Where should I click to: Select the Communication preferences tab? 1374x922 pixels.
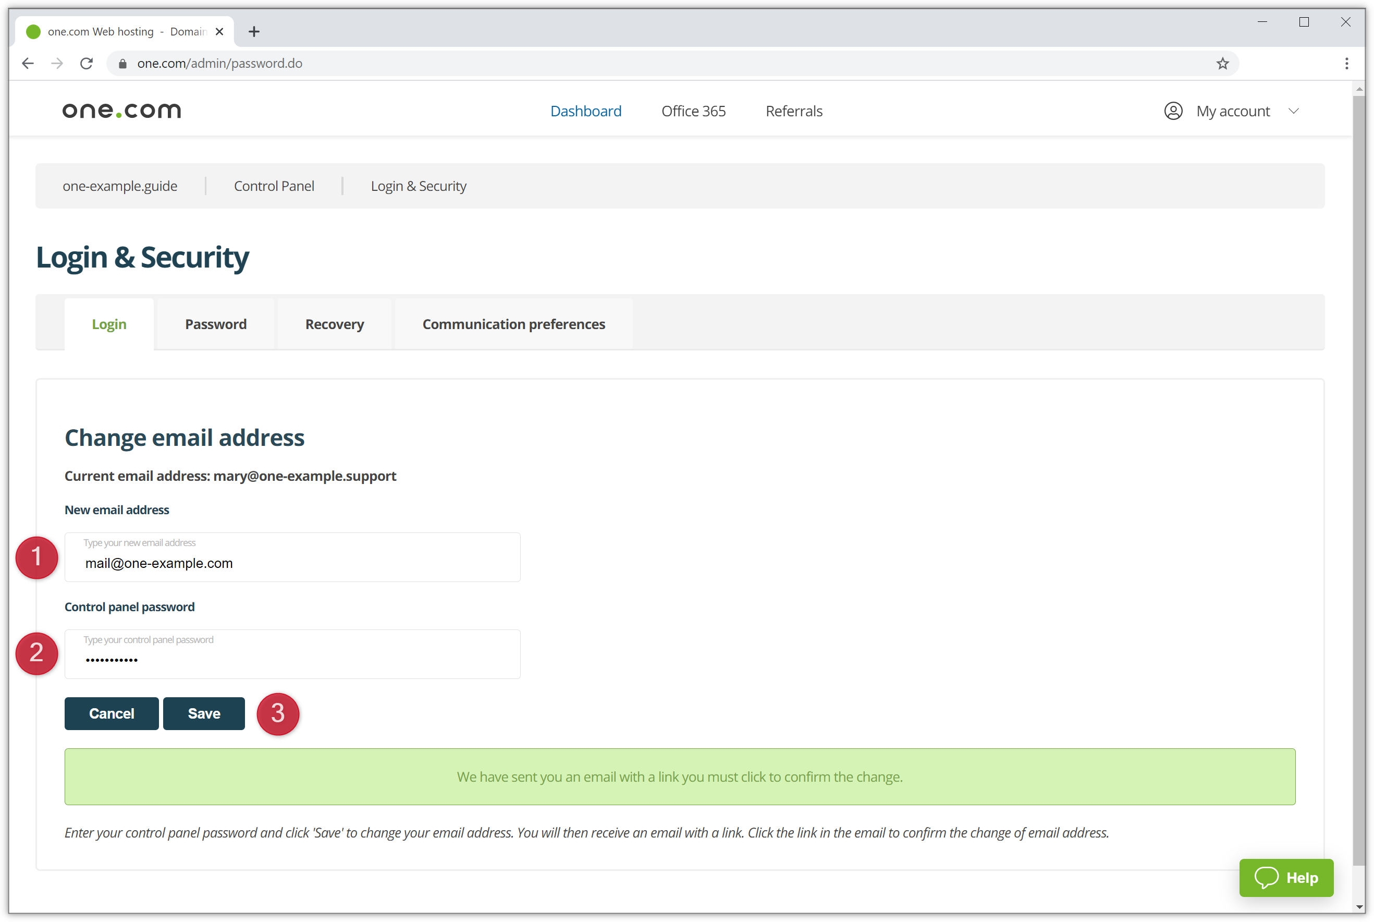(513, 323)
